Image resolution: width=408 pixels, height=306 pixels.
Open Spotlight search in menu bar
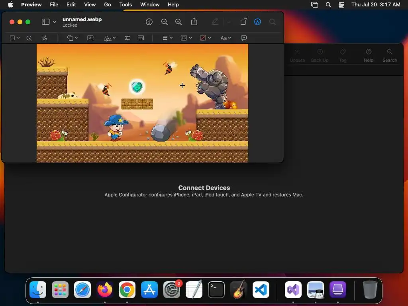(328, 5)
